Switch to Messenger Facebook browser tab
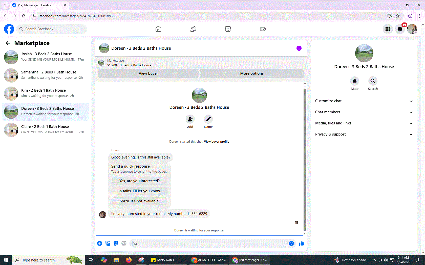425x265 pixels. click(39, 5)
